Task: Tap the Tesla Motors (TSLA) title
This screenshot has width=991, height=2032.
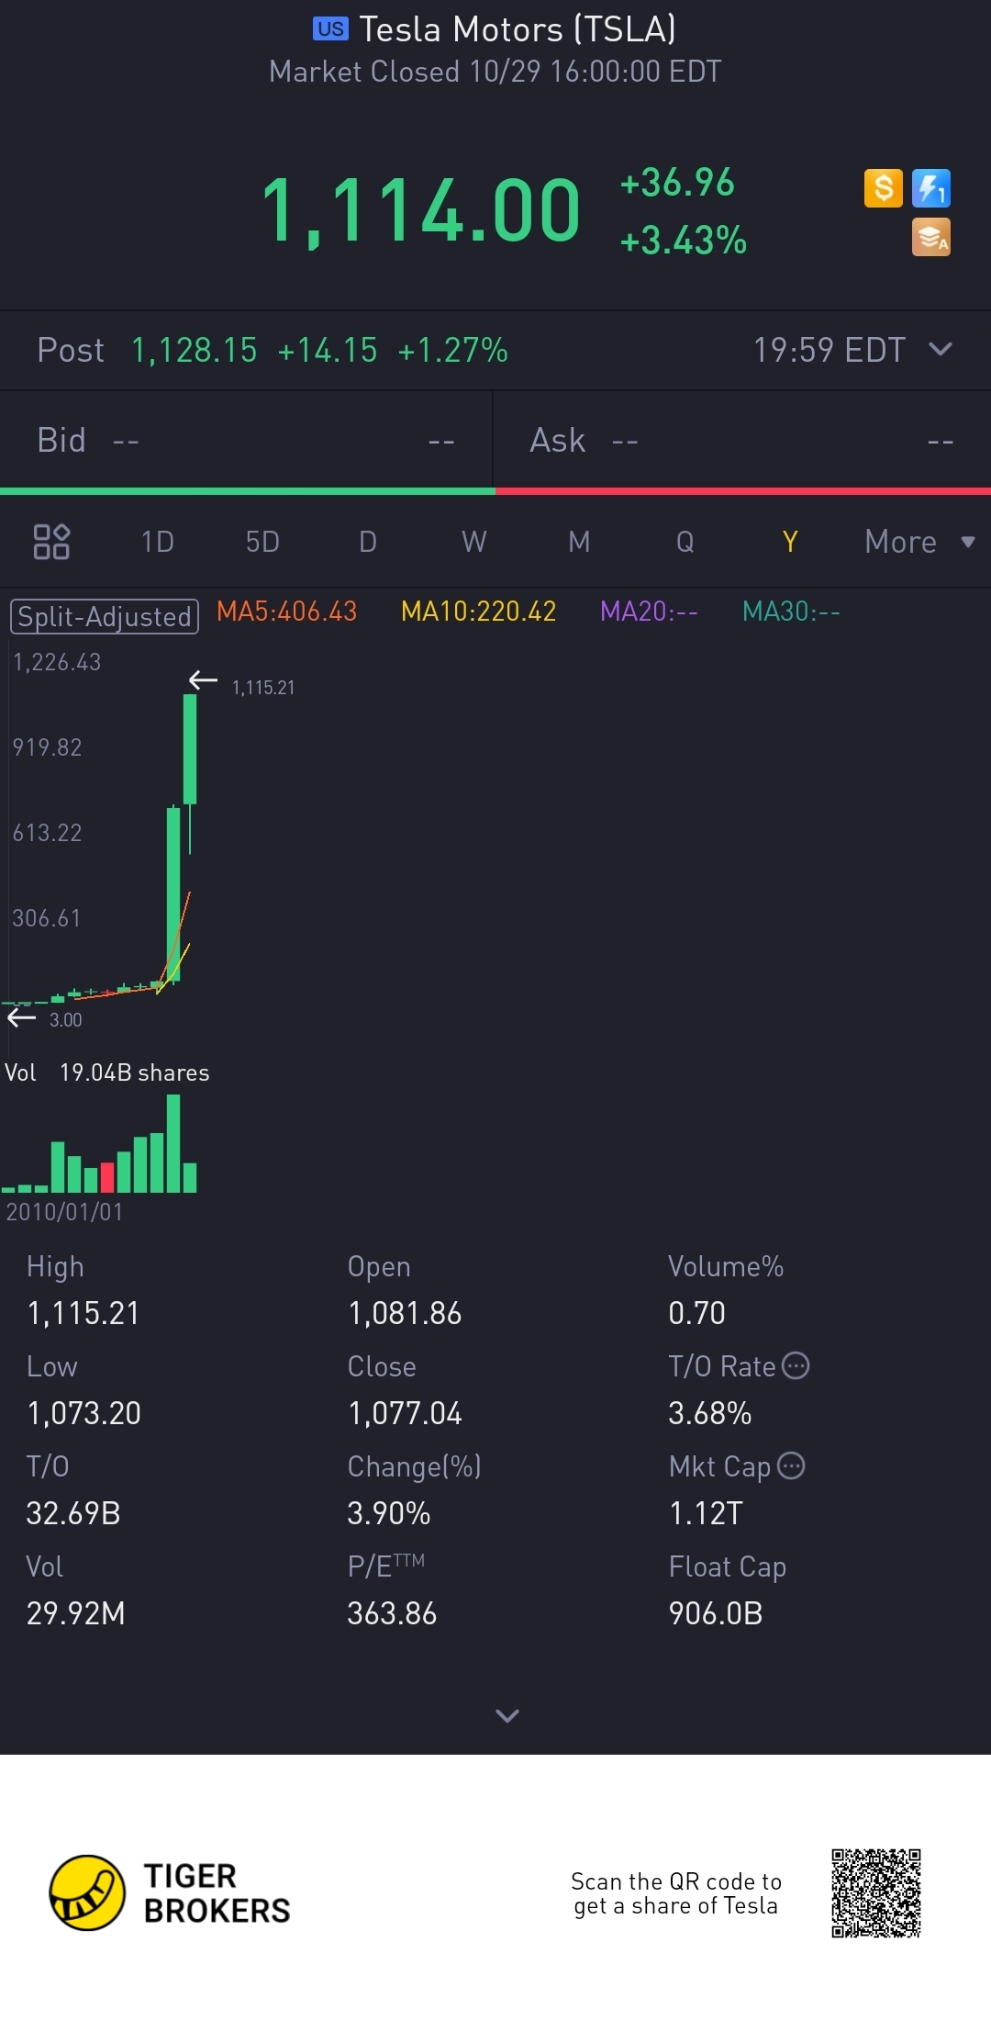Action: (x=518, y=29)
